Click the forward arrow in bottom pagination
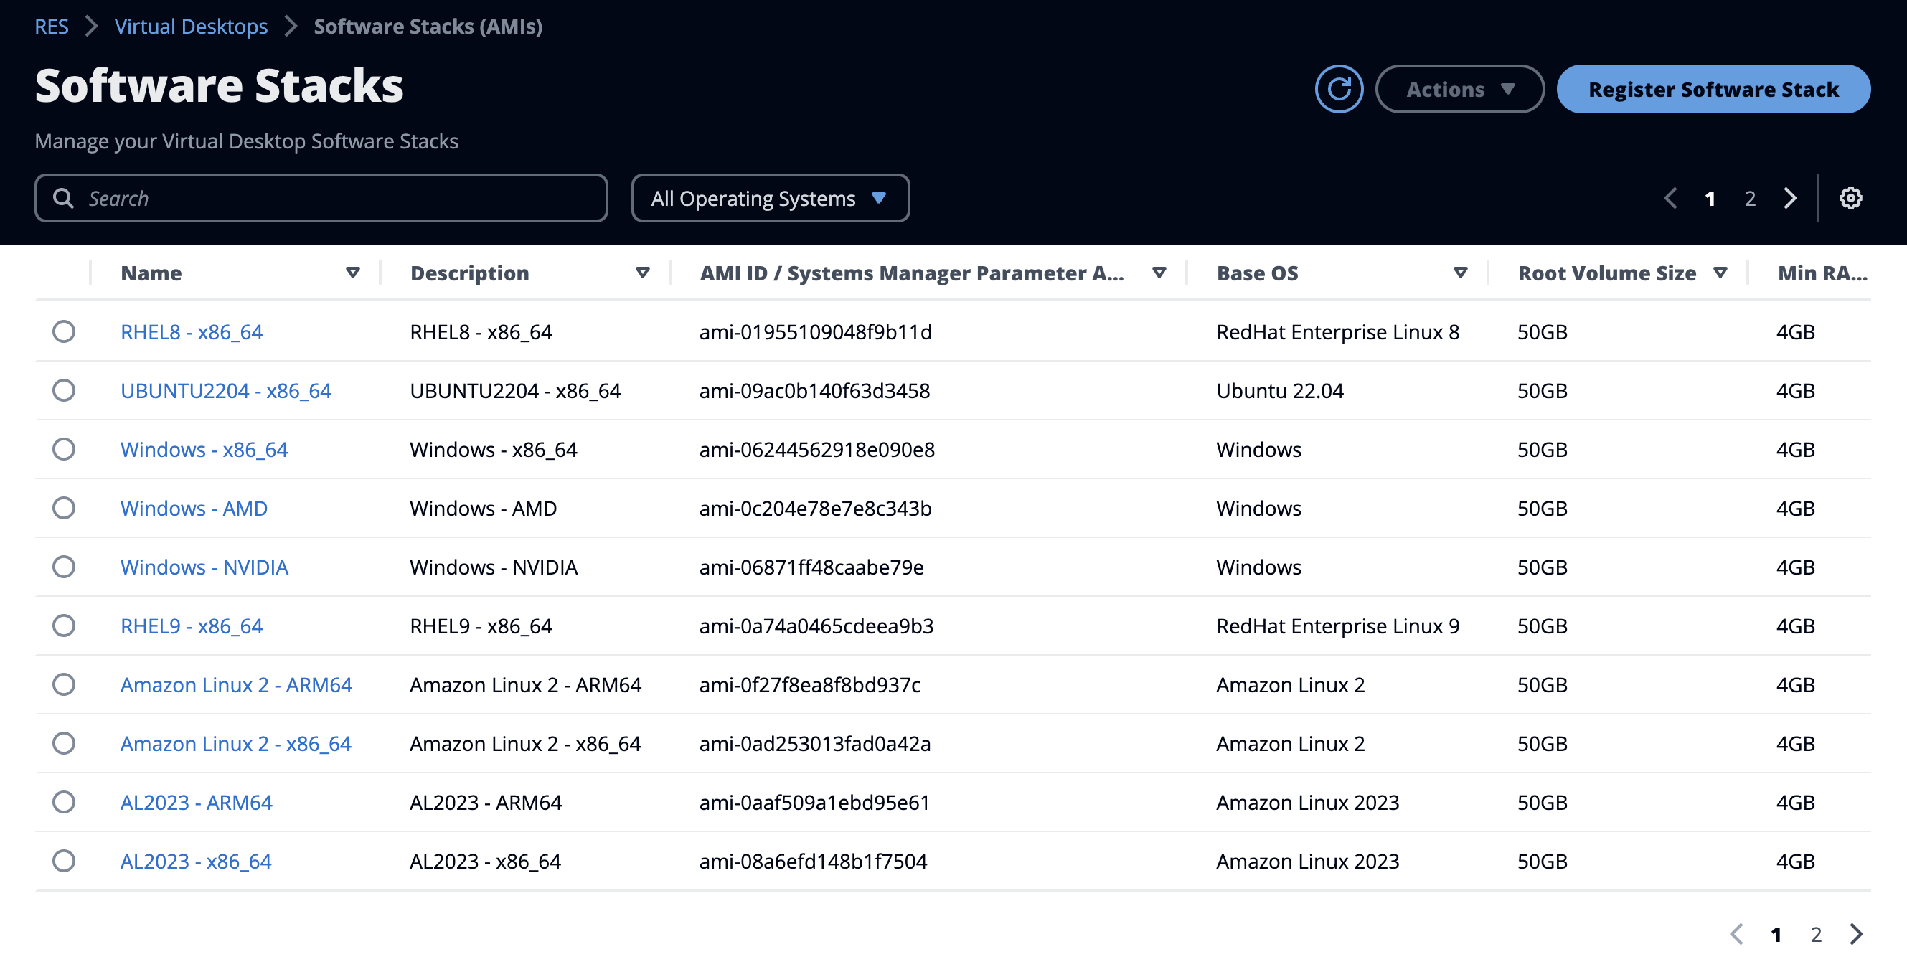 (x=1855, y=935)
